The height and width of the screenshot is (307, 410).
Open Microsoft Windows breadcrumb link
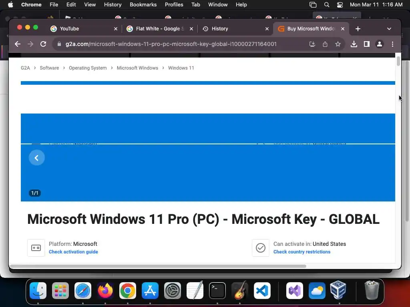pos(137,68)
